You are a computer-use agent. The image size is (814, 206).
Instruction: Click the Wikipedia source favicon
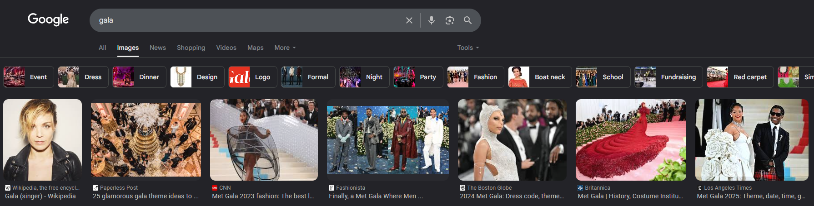(x=8, y=188)
